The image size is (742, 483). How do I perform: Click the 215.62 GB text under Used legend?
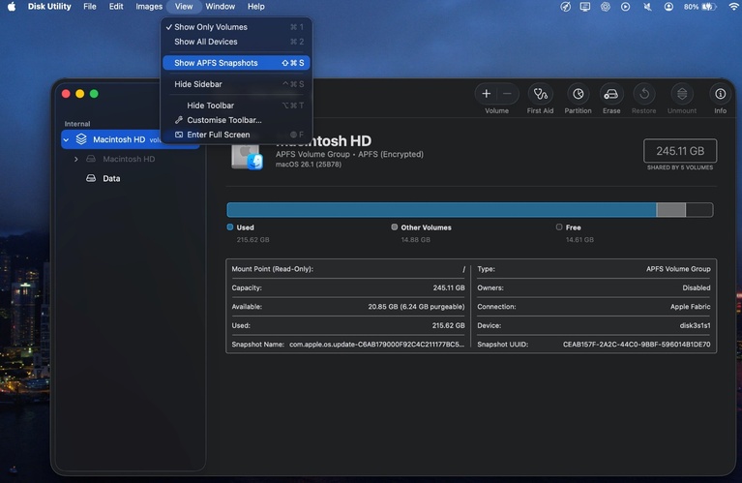pyautogui.click(x=252, y=240)
